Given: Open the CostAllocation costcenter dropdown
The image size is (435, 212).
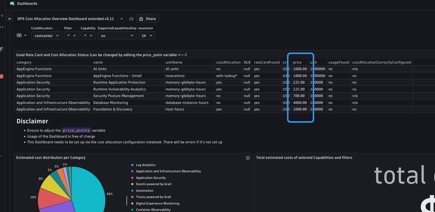Looking at the screenshot, I should 47,36.
